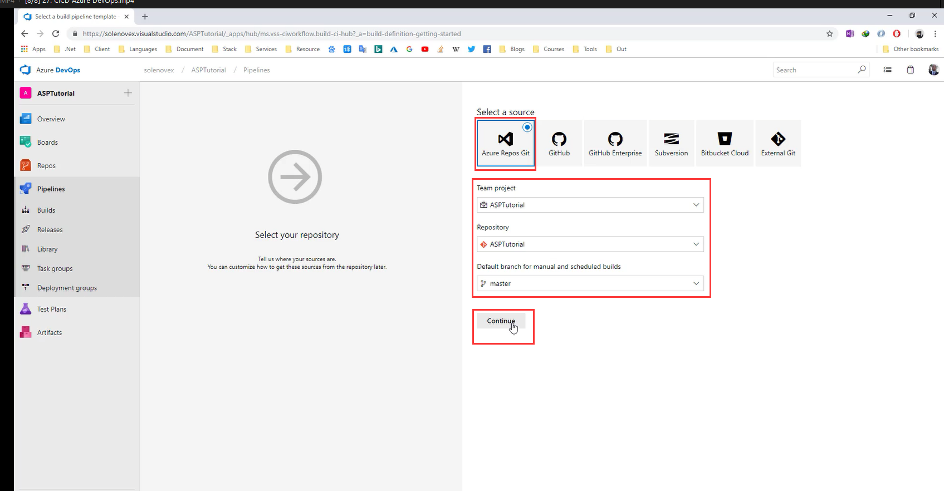
Task: Open the work items list icon
Action: point(887,70)
